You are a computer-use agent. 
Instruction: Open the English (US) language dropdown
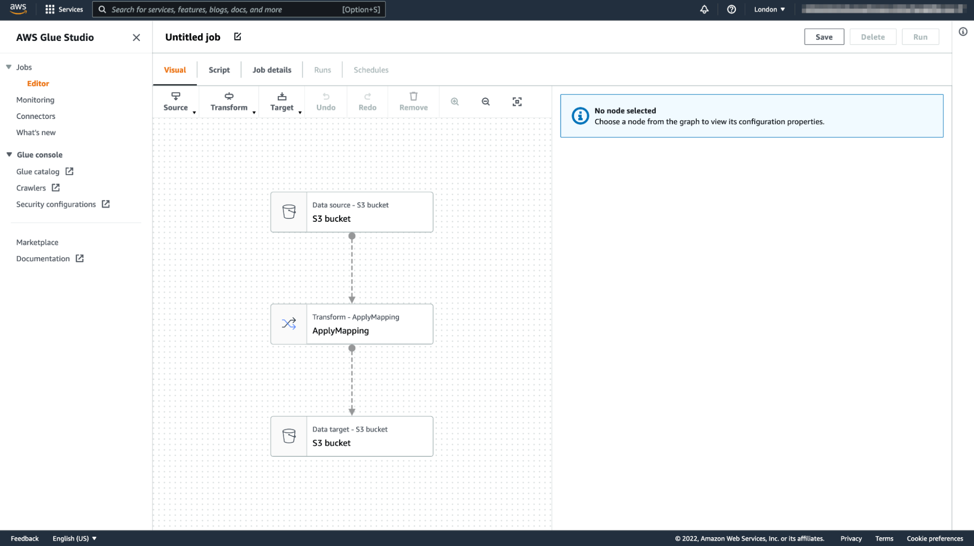coord(74,538)
